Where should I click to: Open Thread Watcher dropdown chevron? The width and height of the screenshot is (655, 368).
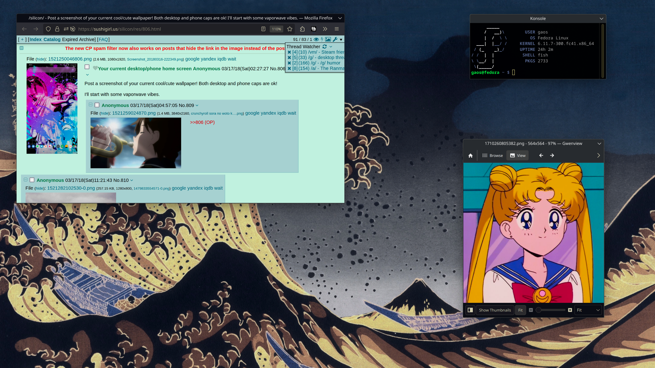pos(331,47)
